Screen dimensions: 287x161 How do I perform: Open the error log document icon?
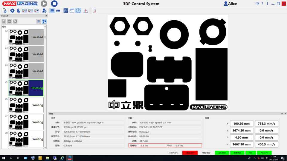(94, 11)
